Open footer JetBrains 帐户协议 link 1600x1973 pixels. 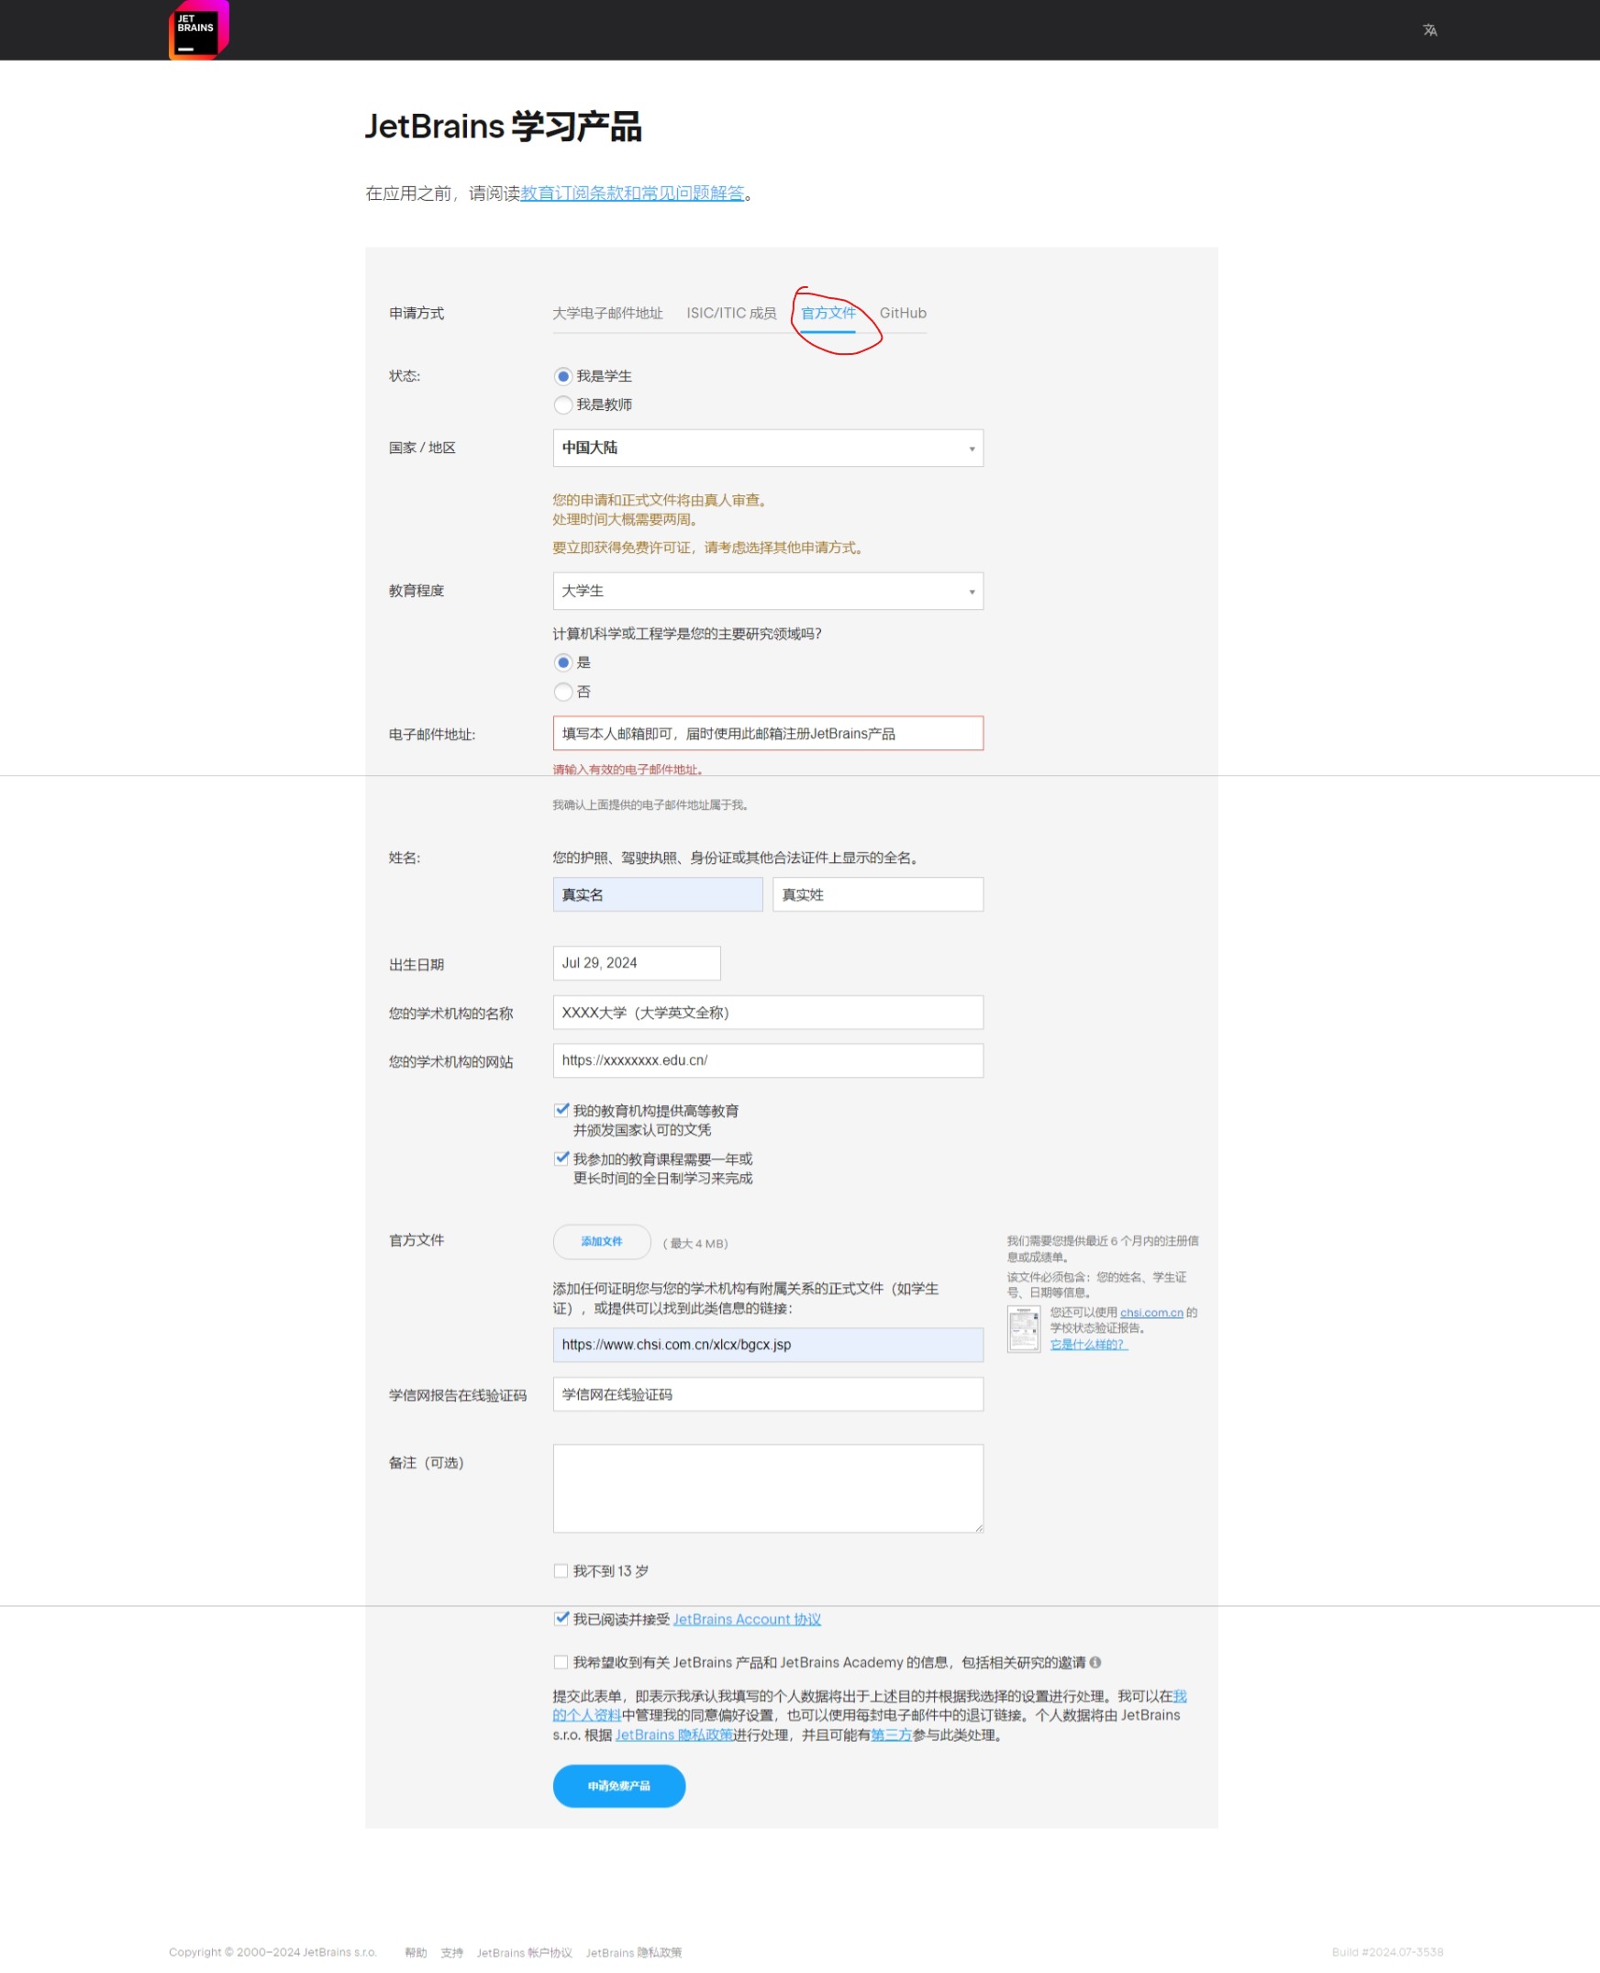point(525,1953)
